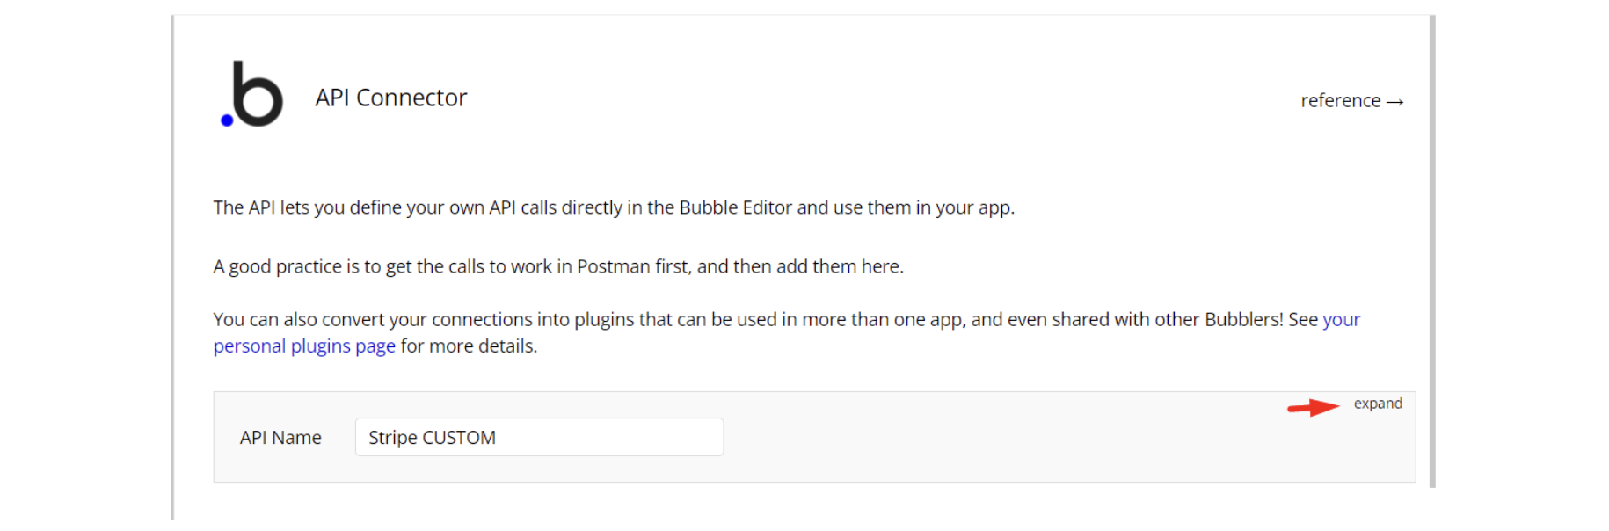This screenshot has width=1609, height=531.
Task: Open the personal plugins page link
Action: [304, 346]
